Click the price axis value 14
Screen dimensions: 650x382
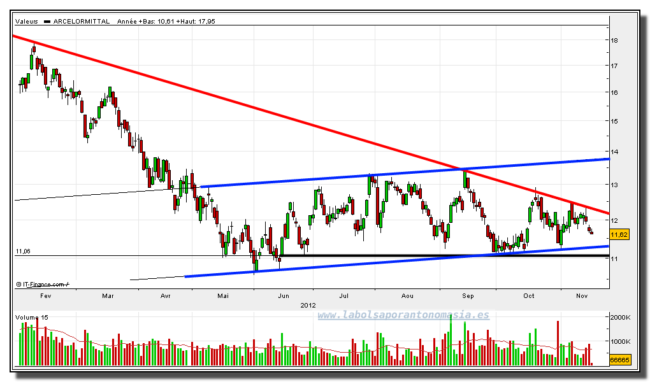[614, 152]
